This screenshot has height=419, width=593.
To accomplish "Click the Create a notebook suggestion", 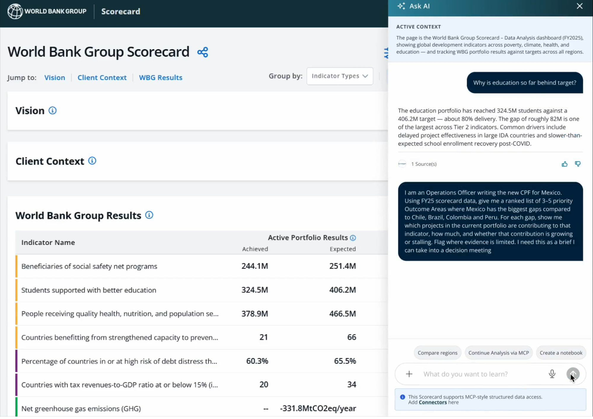I will click(561, 353).
